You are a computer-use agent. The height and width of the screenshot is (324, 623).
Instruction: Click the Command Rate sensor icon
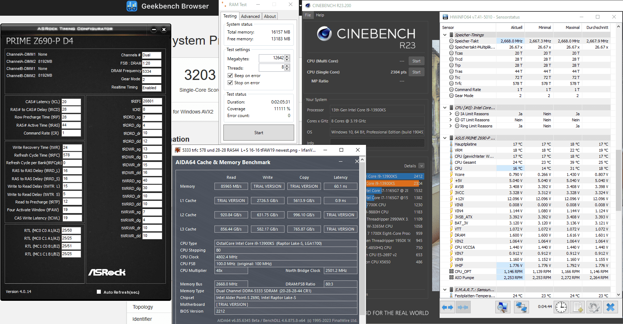pos(451,90)
